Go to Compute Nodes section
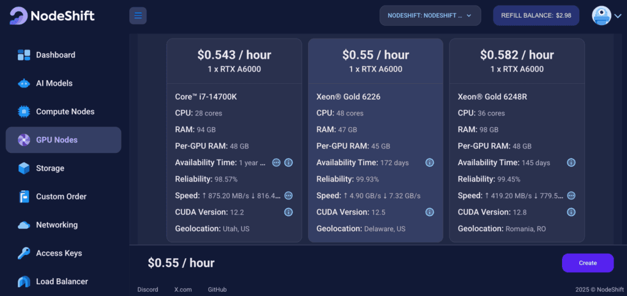This screenshot has width=627, height=296. coord(63,112)
